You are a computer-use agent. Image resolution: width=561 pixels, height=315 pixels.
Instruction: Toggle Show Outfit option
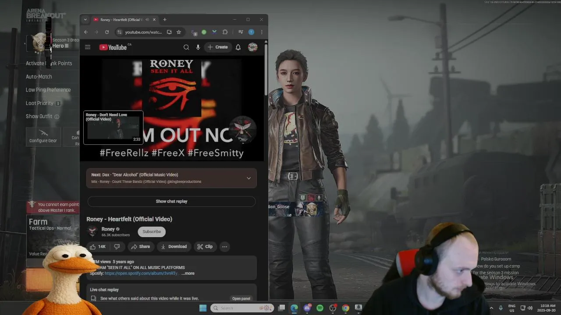click(39, 116)
